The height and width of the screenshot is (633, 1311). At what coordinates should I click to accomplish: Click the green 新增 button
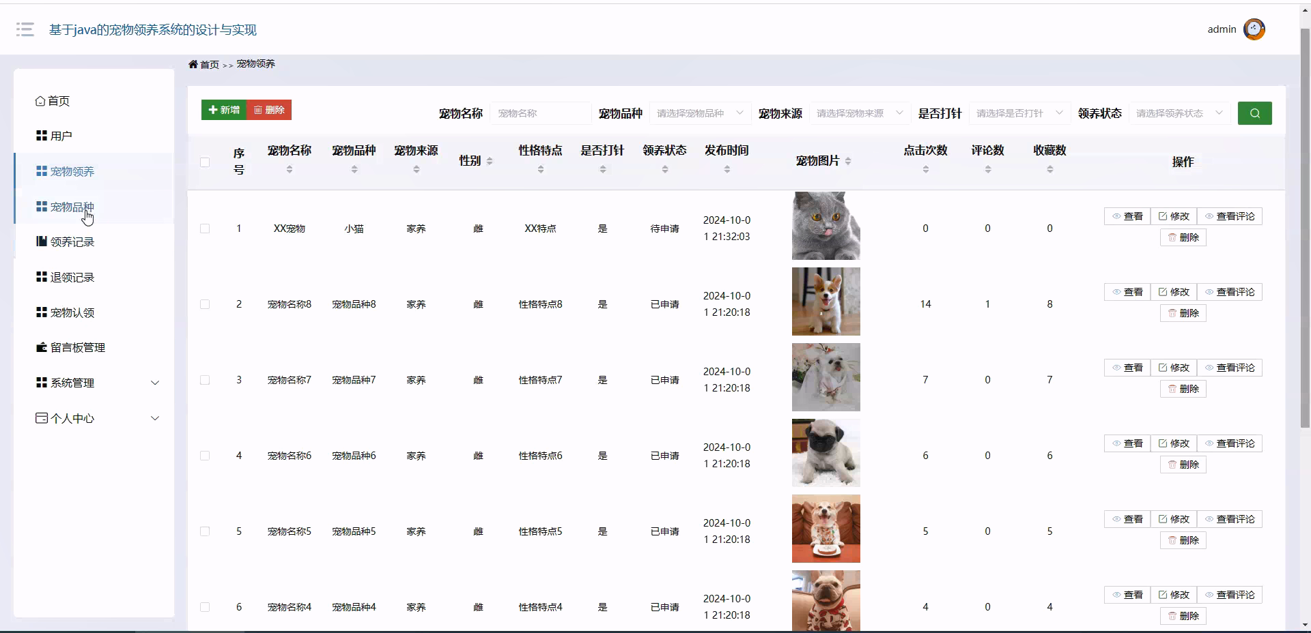(x=224, y=110)
